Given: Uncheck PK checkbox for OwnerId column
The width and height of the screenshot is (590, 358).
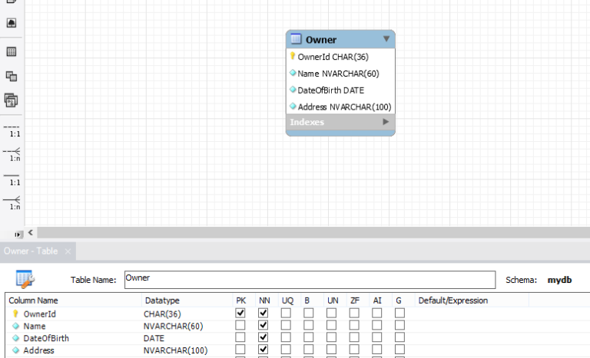Looking at the screenshot, I should (240, 314).
